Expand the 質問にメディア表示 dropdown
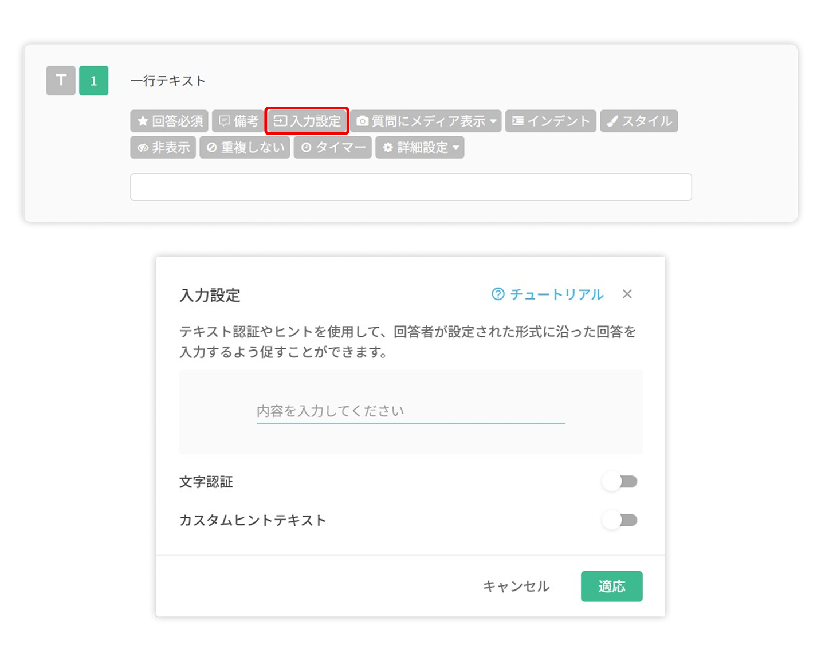This screenshot has height=645, width=821. coord(426,121)
